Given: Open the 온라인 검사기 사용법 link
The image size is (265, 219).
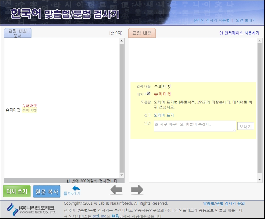Looking at the screenshot, I should click(211, 21).
